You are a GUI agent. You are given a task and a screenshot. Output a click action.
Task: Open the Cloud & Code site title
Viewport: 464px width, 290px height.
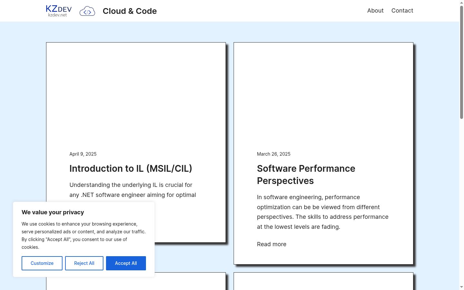[130, 11]
